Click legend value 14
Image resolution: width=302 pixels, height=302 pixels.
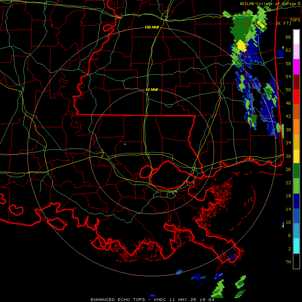pos(288,209)
